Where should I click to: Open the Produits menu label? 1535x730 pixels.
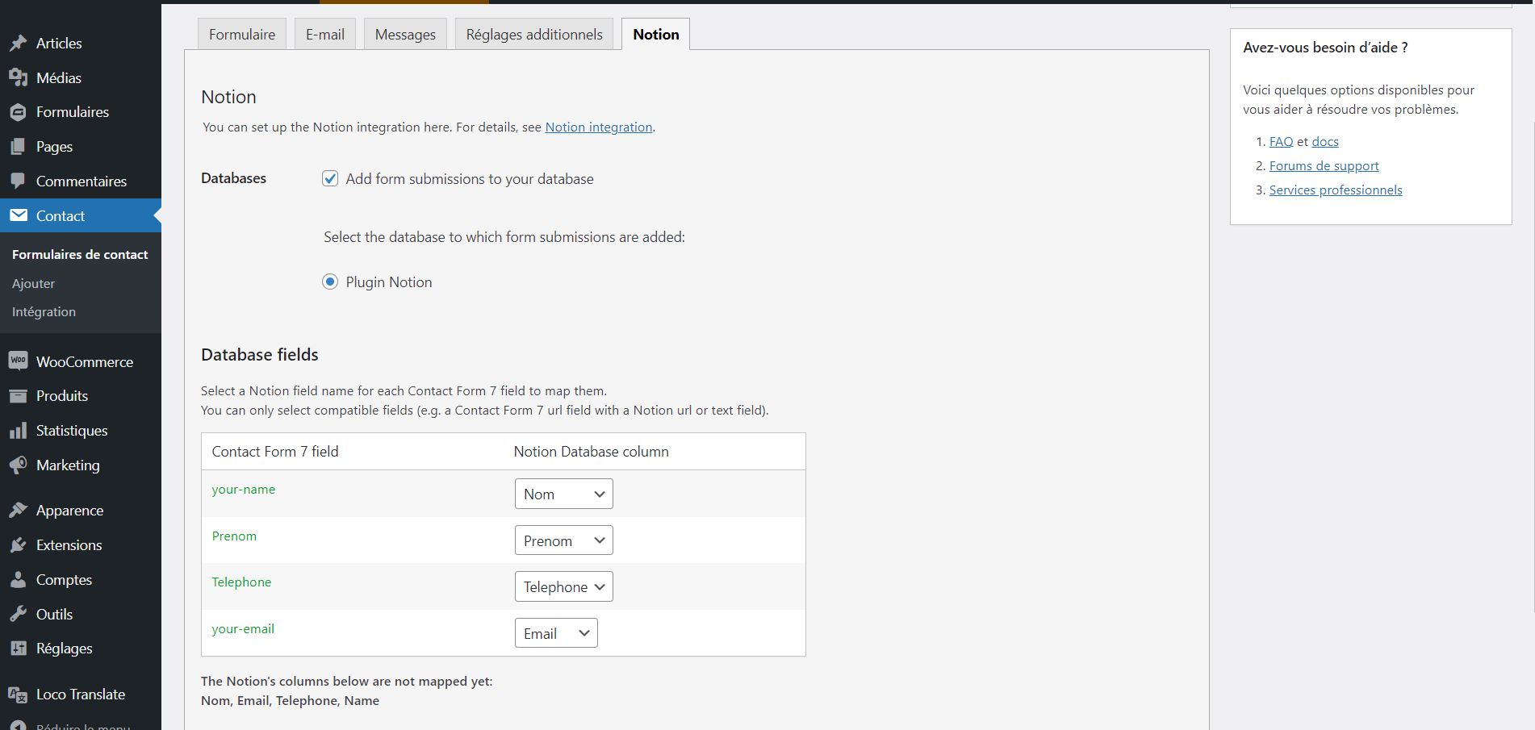62,396
